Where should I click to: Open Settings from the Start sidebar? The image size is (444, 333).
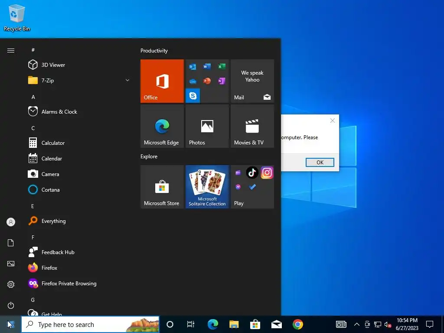(11, 284)
